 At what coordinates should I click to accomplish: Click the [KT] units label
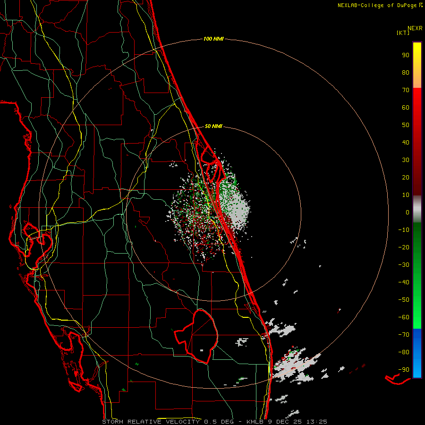point(403,33)
